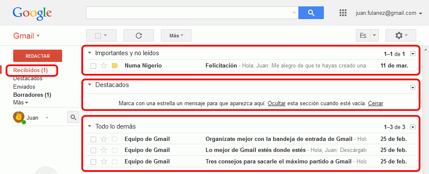Screen dimensions: 429x174
Task: Mark 'Organízate mejor' message as important
Action: (114, 139)
